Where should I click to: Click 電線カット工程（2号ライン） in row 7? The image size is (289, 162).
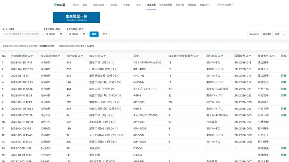105,102
